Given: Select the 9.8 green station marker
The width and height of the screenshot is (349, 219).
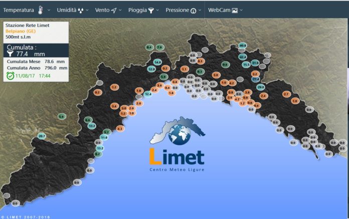Looking at the screenshot, I should (x=225, y=65).
